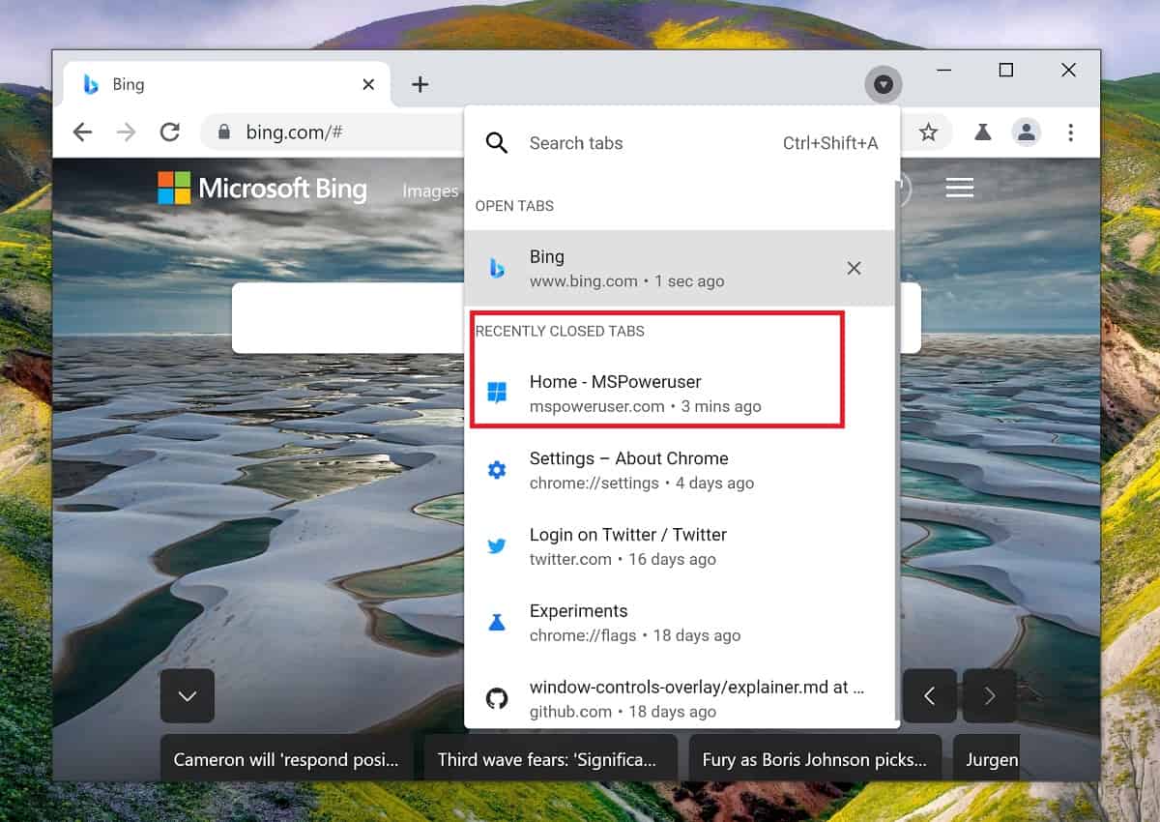This screenshot has width=1160, height=822.
Task: Click the magnifier icon in tab search
Action: click(497, 143)
